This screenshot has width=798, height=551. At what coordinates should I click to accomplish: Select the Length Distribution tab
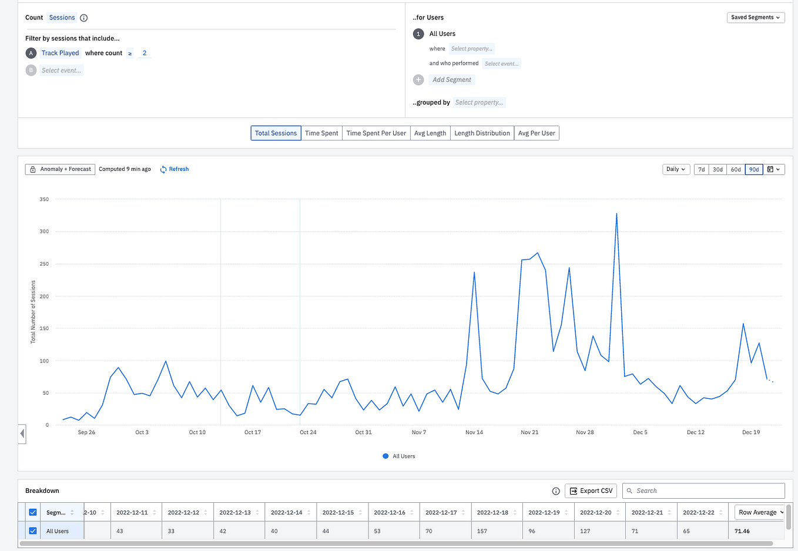[x=482, y=133]
